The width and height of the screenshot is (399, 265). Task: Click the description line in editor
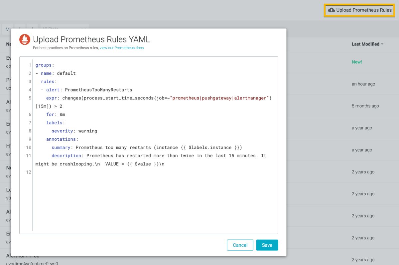(159, 156)
